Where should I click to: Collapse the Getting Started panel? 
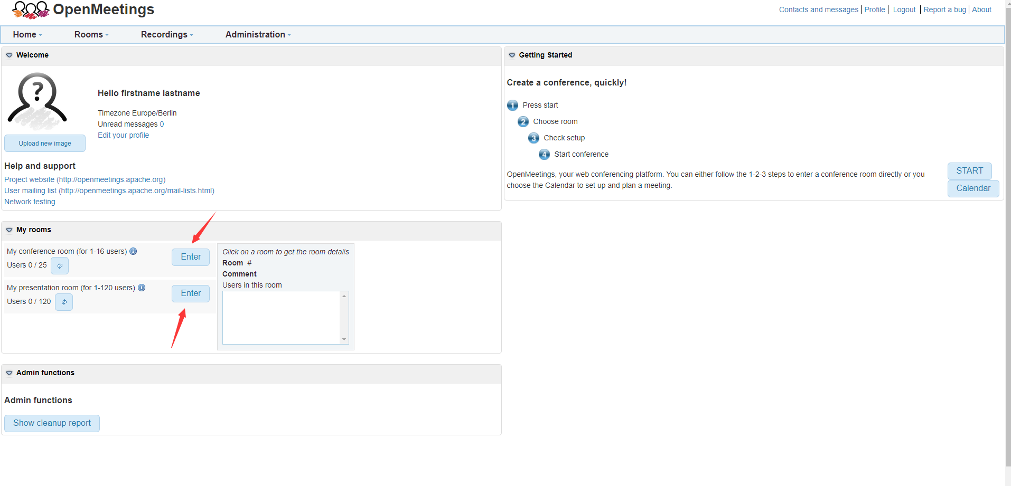pos(512,55)
